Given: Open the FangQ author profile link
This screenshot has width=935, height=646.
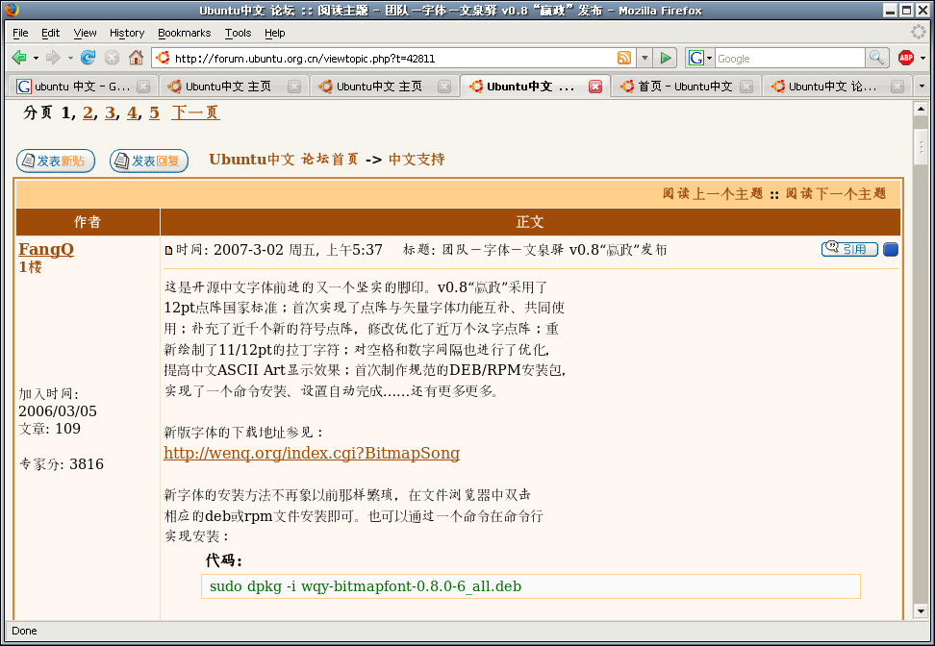Looking at the screenshot, I should (x=46, y=249).
